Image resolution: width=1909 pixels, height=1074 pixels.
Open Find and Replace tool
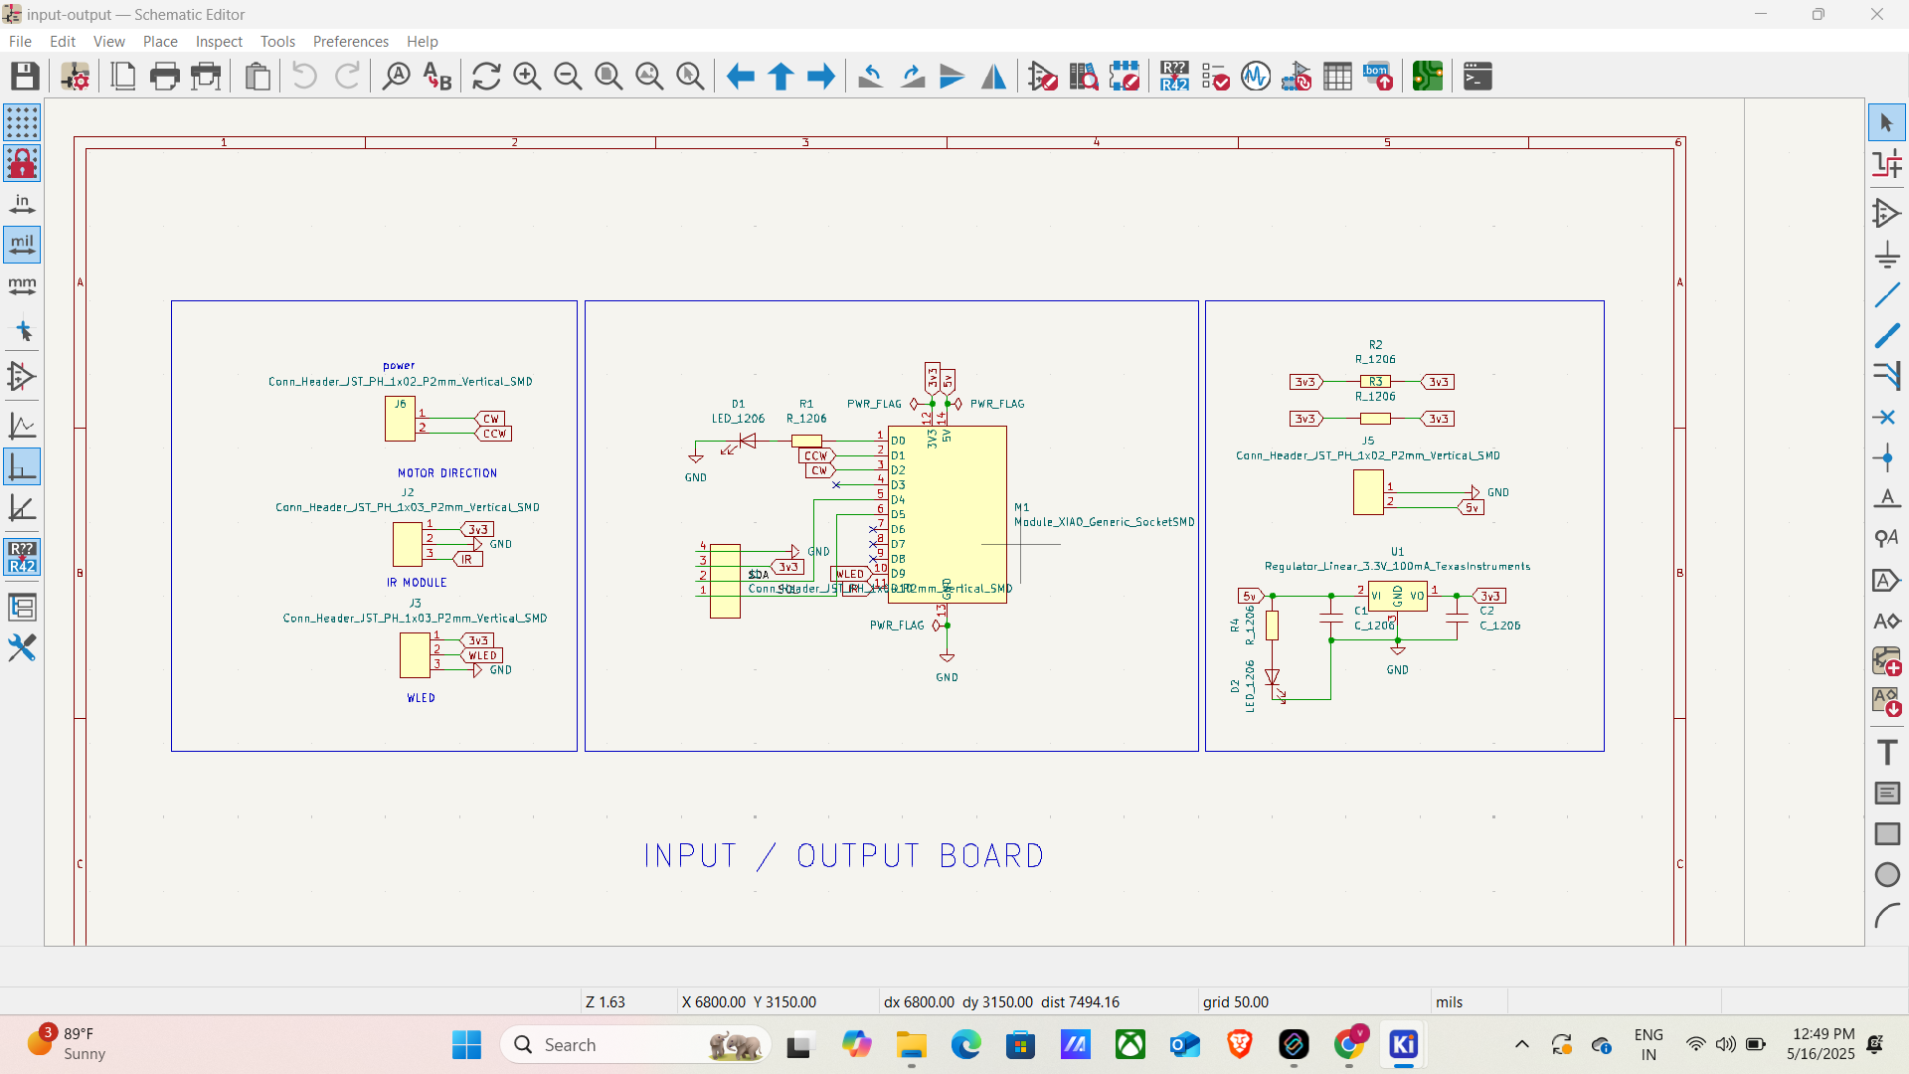pos(437,77)
